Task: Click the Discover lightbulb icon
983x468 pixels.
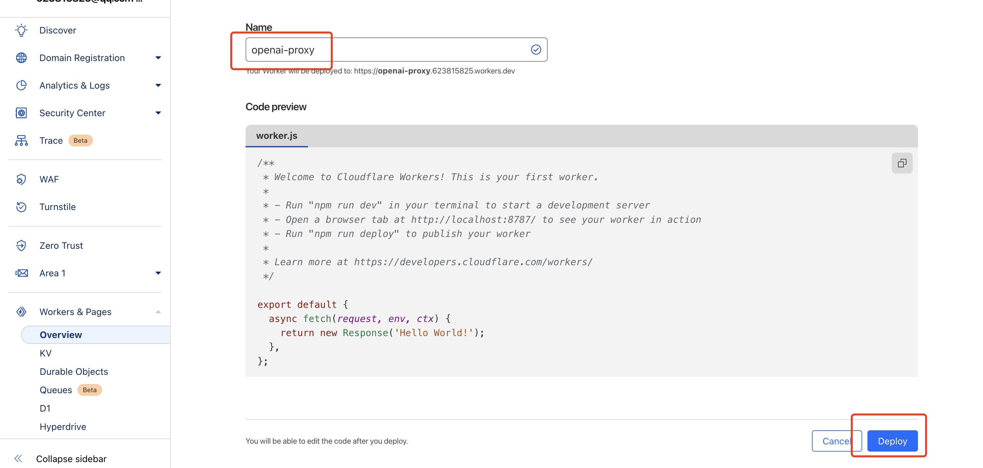Action: [x=21, y=30]
